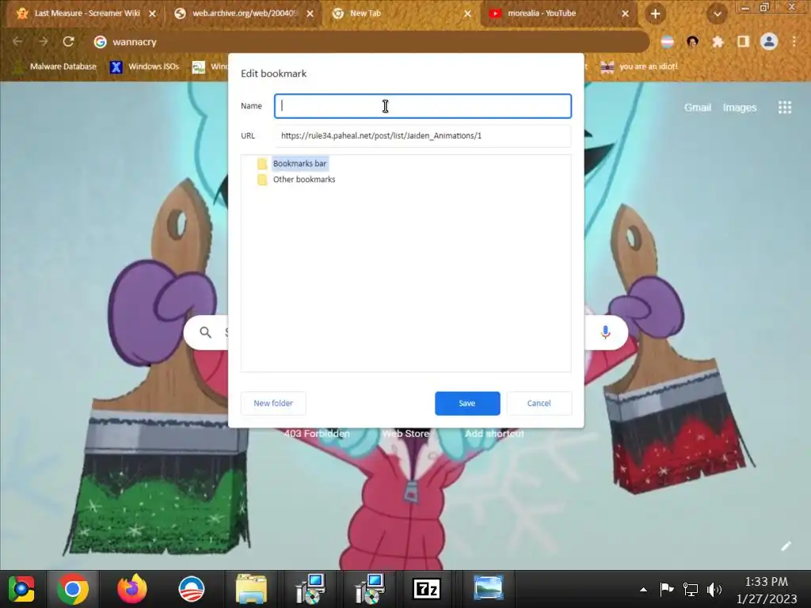
Task: Open the blue circular logo taskbar app
Action: [192, 589]
